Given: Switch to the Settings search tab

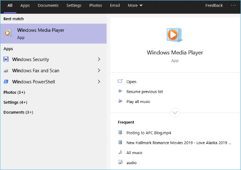Looking at the screenshot, I should 74,5.
